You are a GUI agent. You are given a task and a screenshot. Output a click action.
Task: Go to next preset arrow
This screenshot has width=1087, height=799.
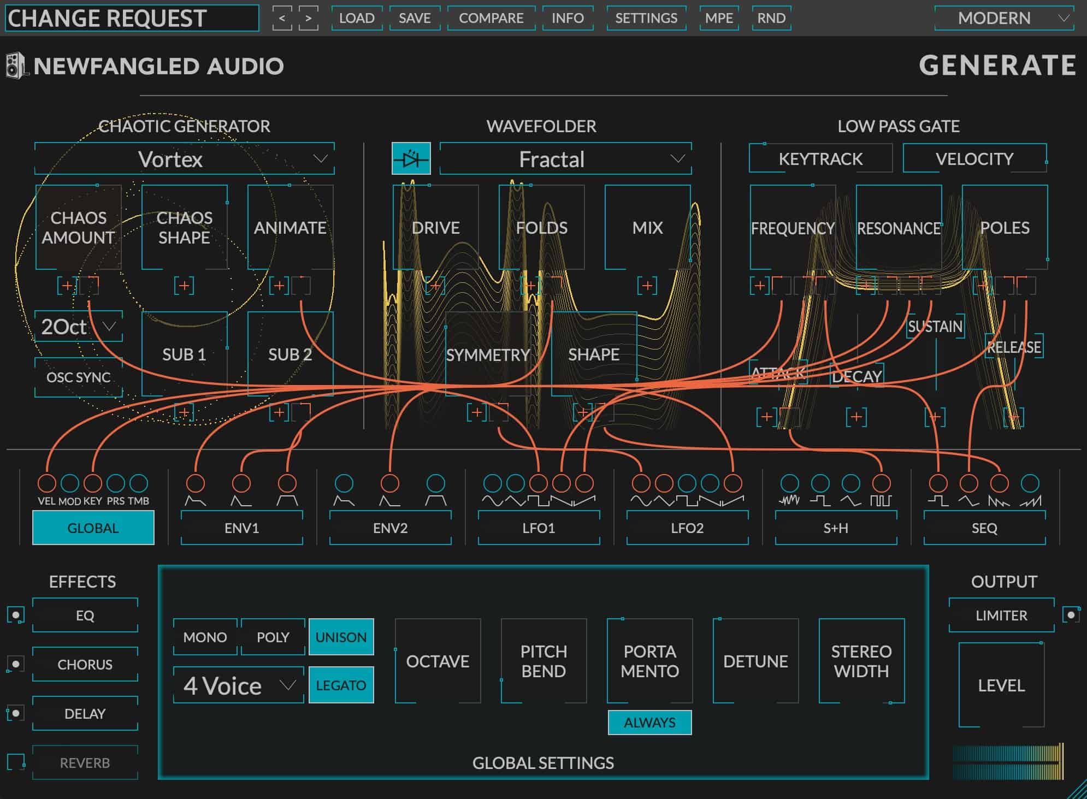click(309, 19)
